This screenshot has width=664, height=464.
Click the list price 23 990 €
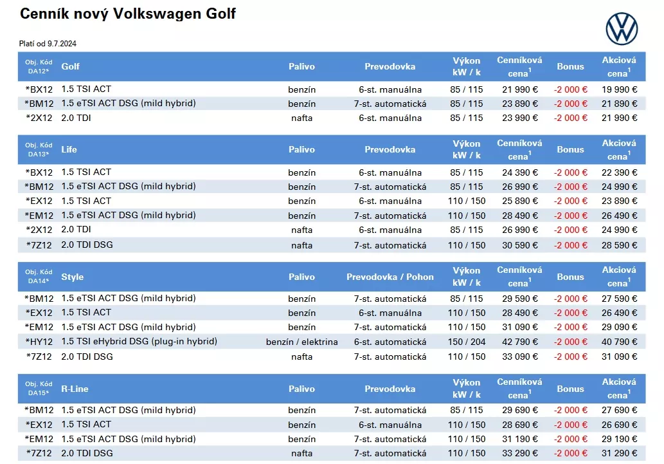click(x=519, y=118)
